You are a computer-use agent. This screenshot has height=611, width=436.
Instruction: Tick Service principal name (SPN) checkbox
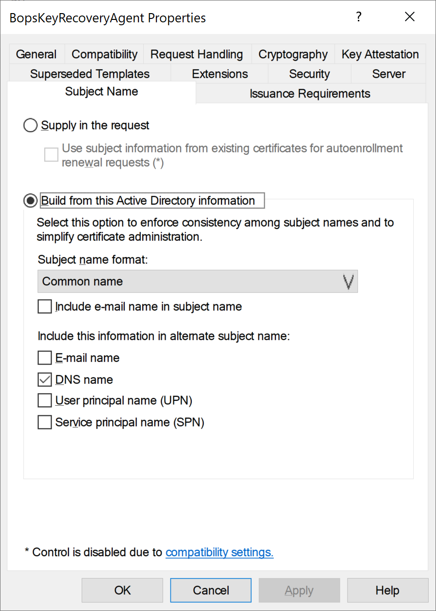45,422
